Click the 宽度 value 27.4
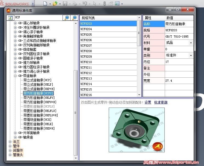 click(179, 81)
